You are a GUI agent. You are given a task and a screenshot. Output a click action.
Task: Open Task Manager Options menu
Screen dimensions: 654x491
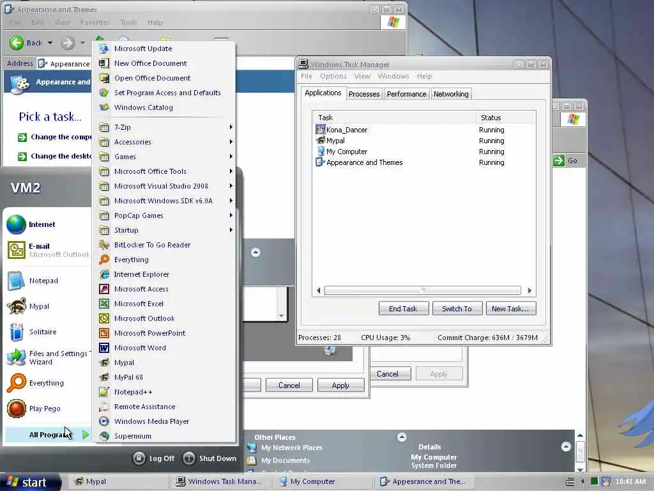333,77
